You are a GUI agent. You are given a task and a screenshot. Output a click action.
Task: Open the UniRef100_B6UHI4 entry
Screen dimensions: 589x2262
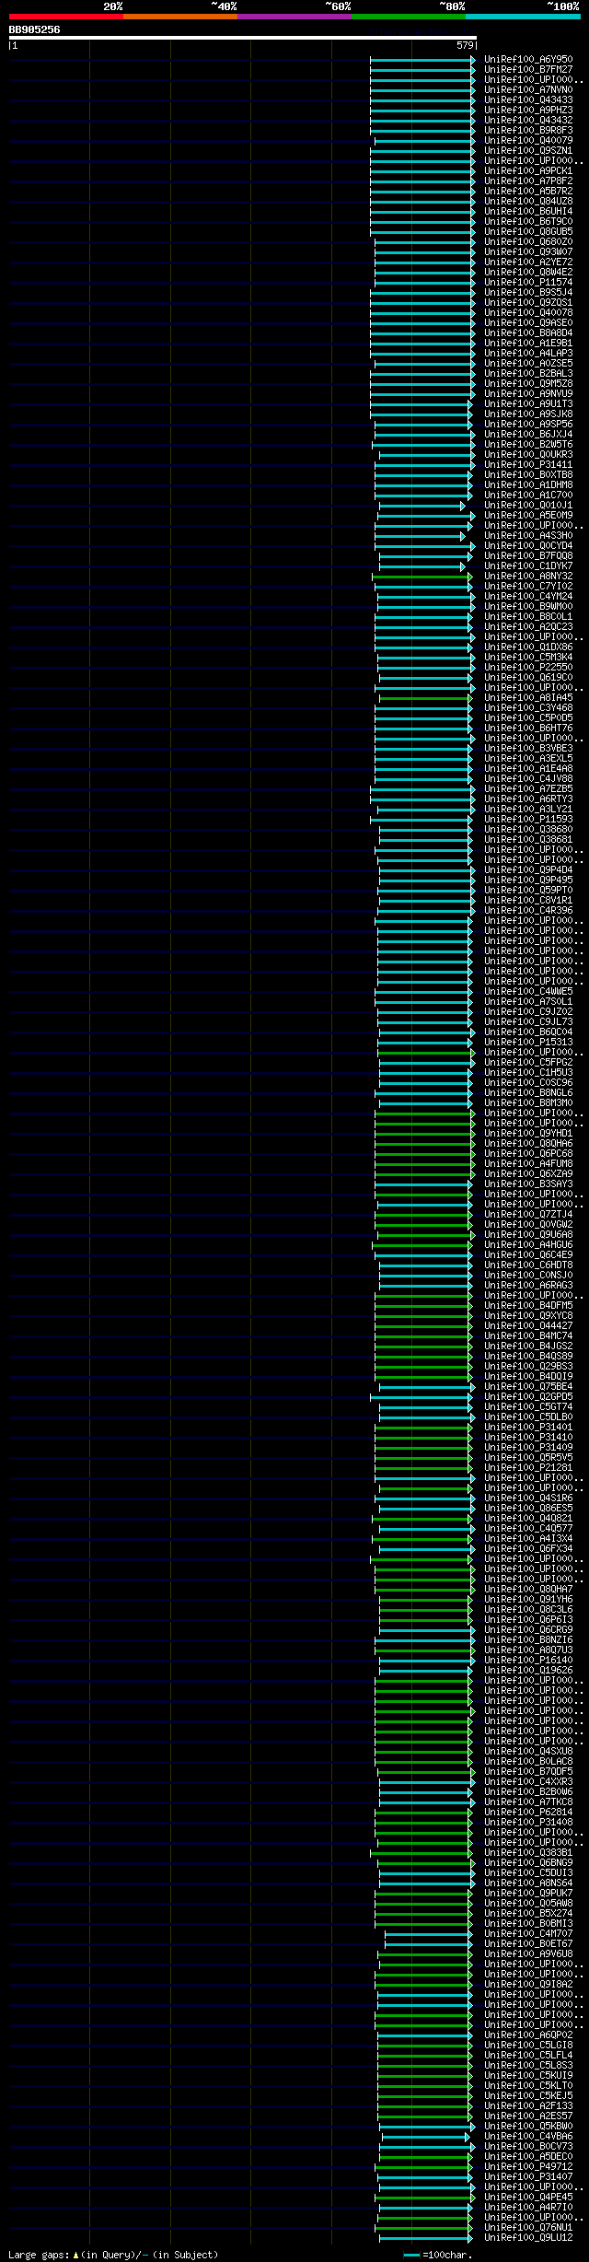pos(528,212)
